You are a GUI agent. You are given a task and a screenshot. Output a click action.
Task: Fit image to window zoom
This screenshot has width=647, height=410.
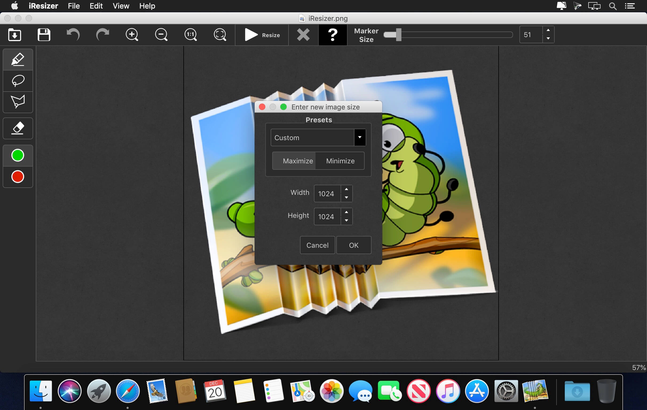tap(220, 35)
